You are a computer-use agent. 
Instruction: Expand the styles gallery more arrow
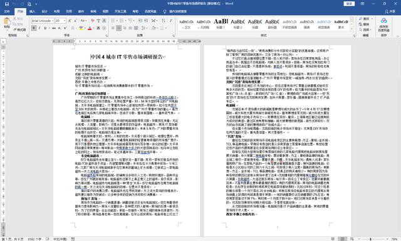pos(352,29)
